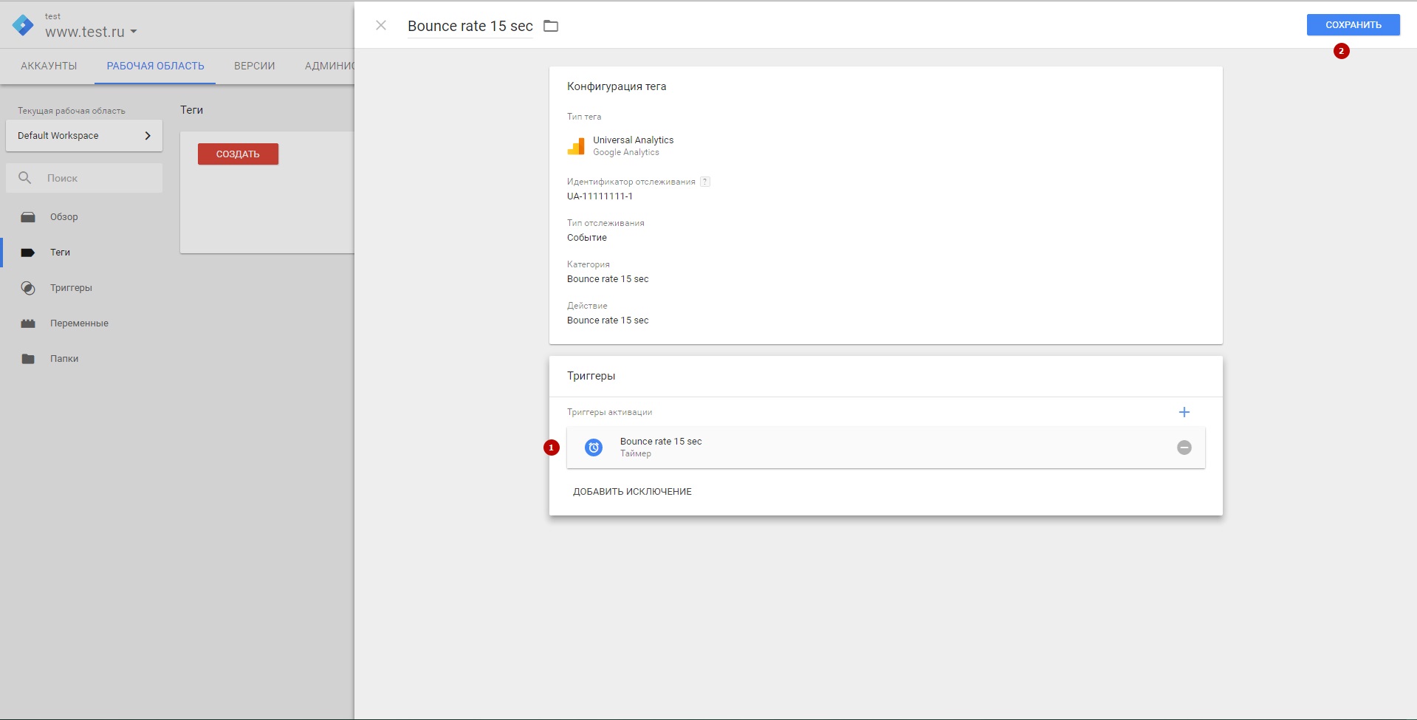Click the red Создать button
The width and height of the screenshot is (1417, 720).
[x=238, y=154]
